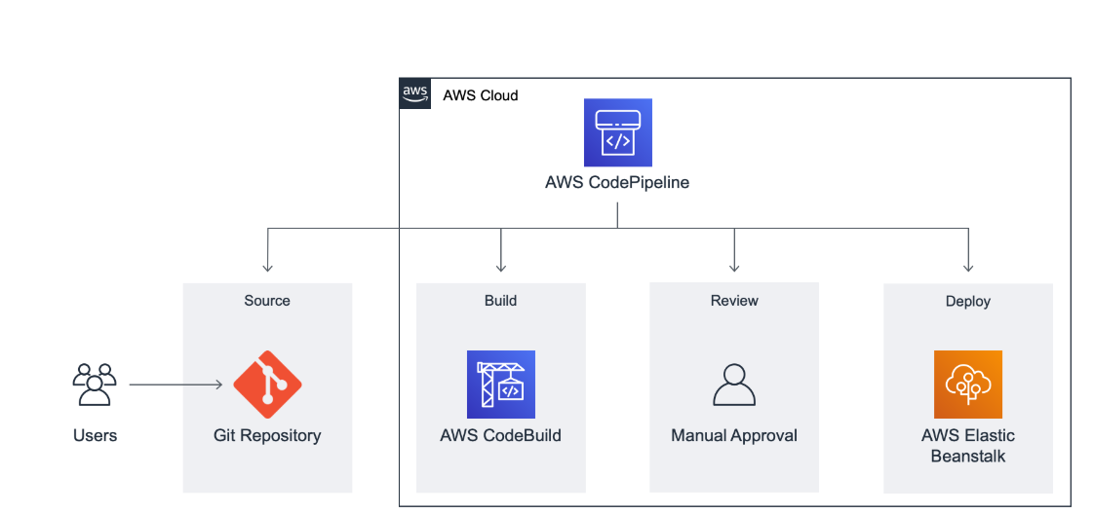Click the AWS CodeBuild icon

500,385
